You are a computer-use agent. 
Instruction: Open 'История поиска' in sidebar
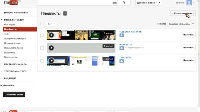[12, 43]
